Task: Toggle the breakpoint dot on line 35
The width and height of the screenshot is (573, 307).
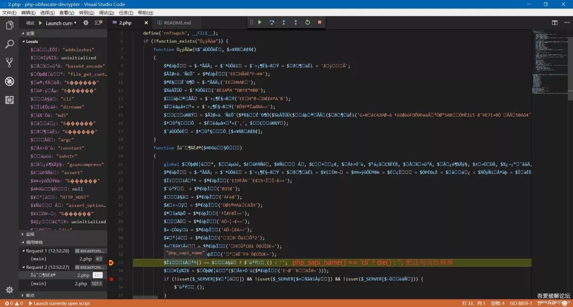Action: 111,279
